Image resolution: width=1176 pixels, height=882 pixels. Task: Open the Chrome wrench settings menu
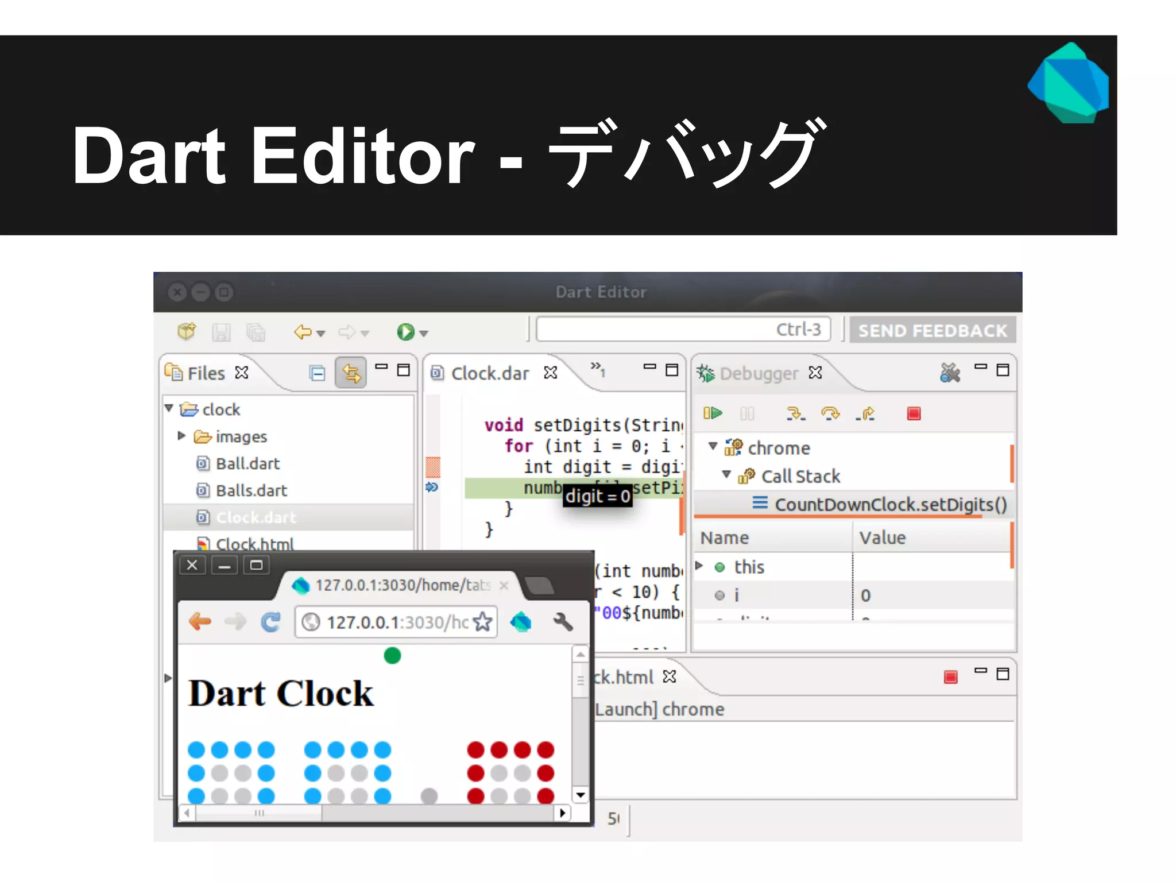tap(563, 621)
